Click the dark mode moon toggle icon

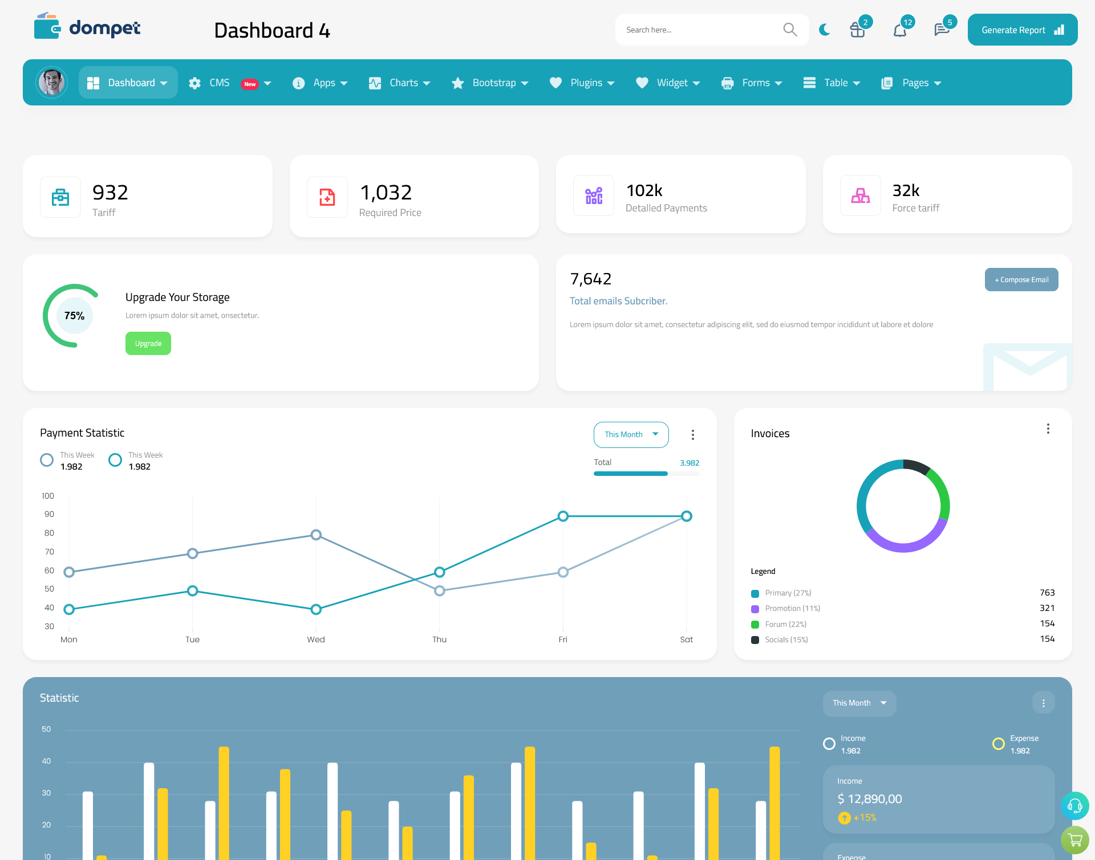(825, 29)
